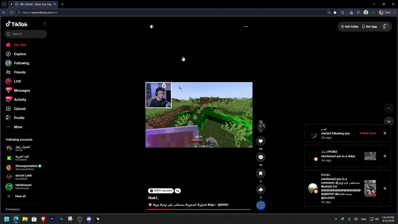
Task: Like the video with the heart icon
Action: 261,141
